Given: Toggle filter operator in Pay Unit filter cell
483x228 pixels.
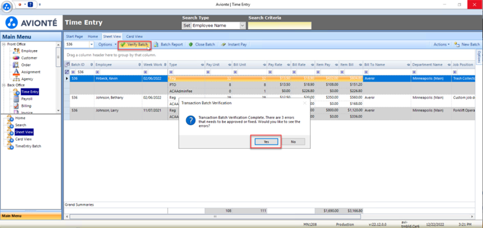Looking at the screenshot, I should pyautogui.click(x=208, y=72).
